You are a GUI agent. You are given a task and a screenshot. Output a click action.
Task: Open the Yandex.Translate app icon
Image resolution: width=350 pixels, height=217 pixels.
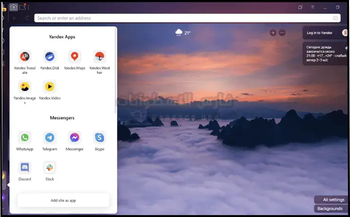point(25,57)
